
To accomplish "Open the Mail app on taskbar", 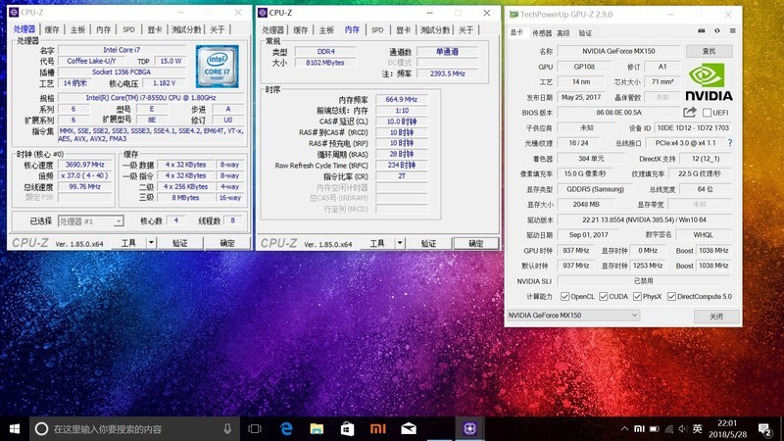I will (409, 428).
